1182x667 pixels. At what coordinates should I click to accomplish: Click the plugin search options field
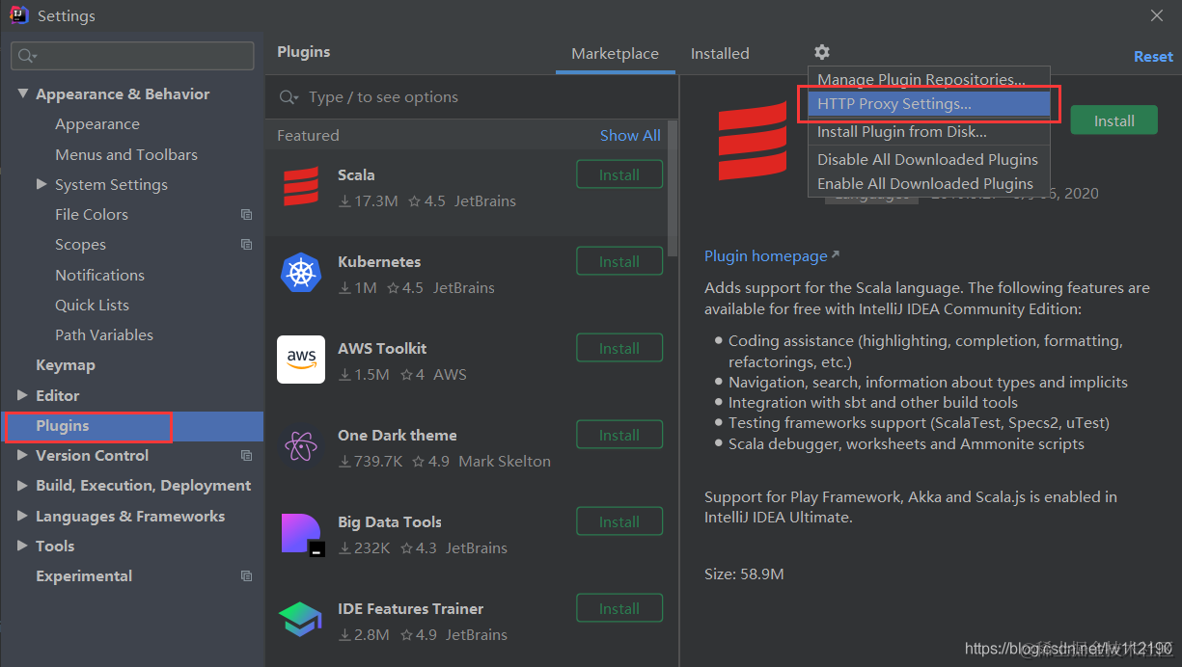473,97
